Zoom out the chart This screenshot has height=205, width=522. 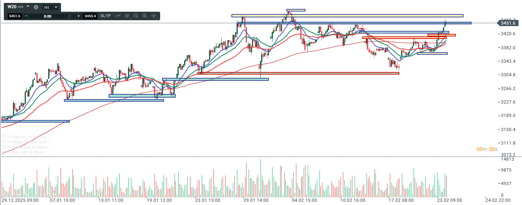pos(136,16)
